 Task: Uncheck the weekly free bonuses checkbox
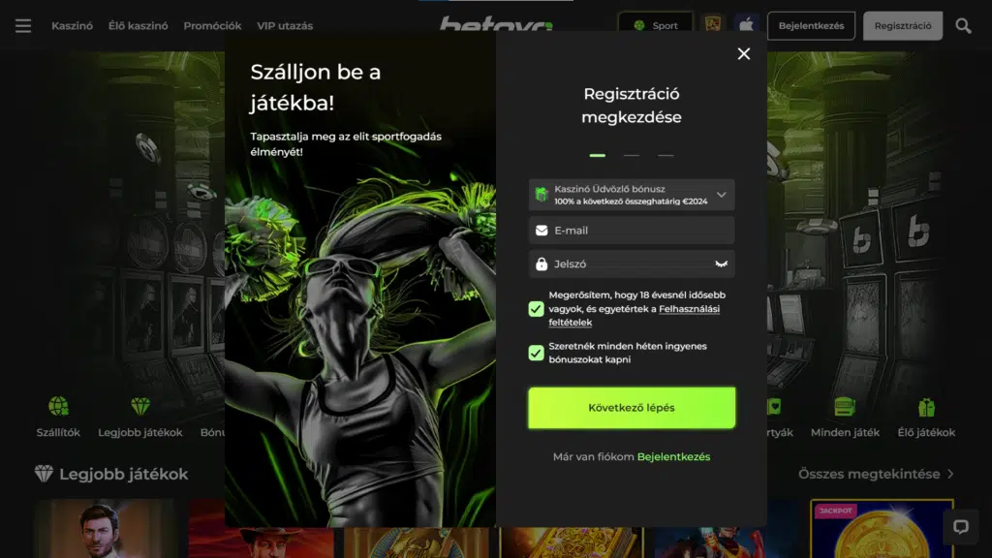pyautogui.click(x=536, y=353)
